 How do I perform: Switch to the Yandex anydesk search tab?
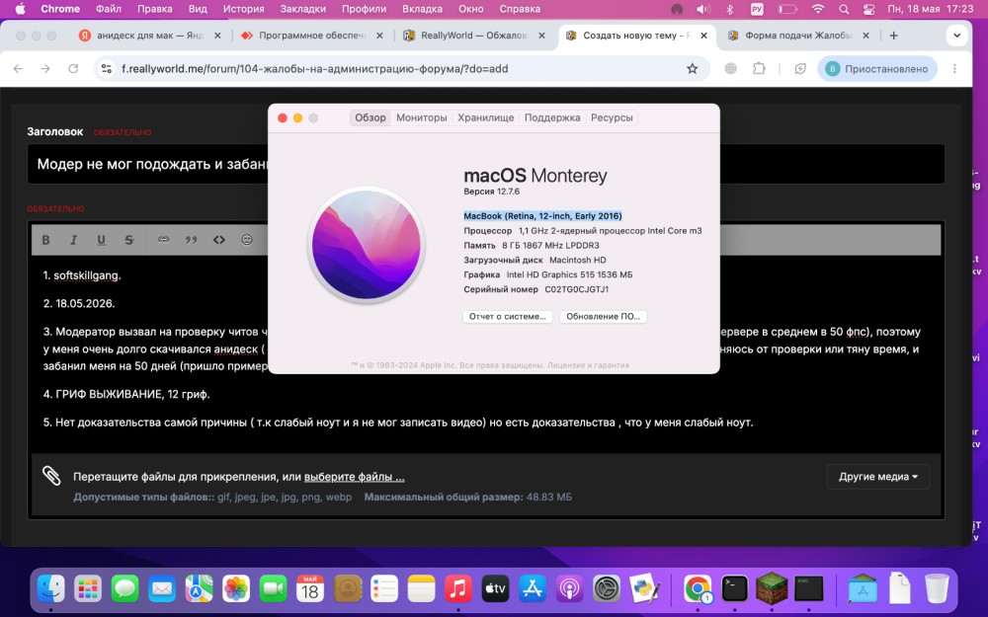pos(150,36)
